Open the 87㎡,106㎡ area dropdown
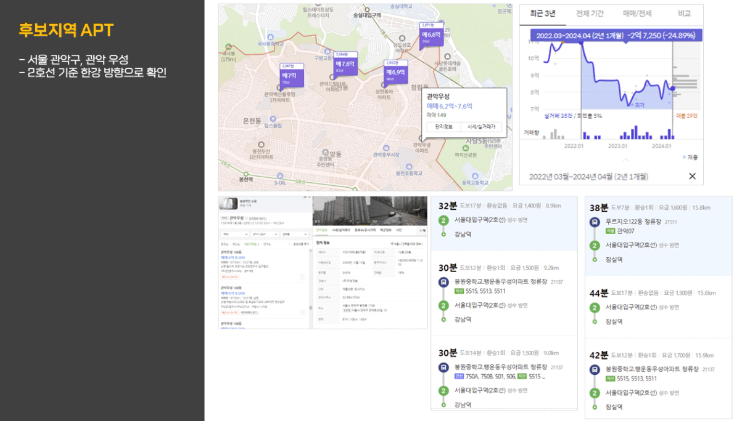 264,235
